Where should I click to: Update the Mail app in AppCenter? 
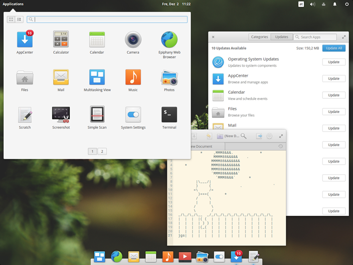pos(333,128)
